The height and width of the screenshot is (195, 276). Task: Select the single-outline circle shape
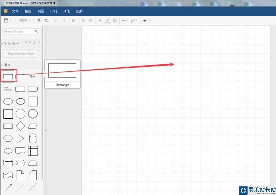[x=20, y=114]
